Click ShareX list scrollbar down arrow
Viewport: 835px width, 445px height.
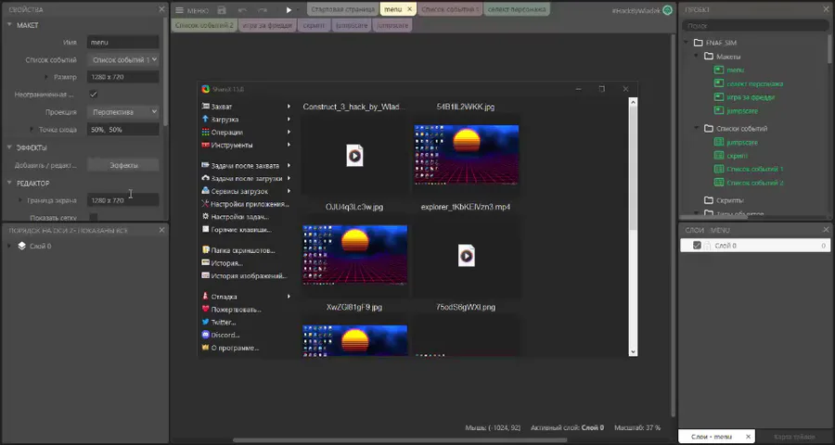633,351
